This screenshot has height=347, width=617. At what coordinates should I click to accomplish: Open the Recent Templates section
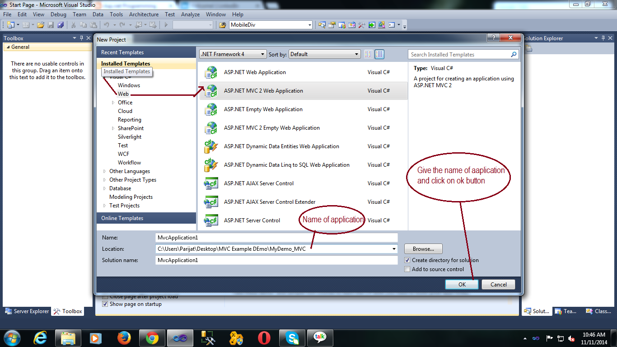point(146,52)
